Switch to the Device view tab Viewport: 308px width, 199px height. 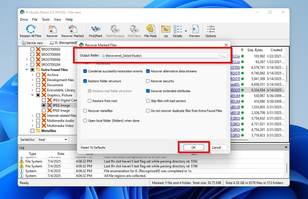click(x=32, y=43)
